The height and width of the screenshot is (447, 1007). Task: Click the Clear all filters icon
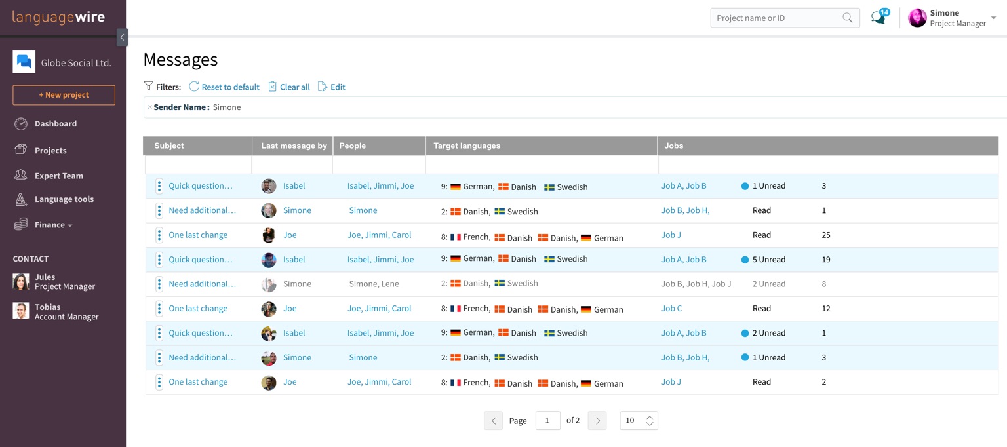pos(273,87)
